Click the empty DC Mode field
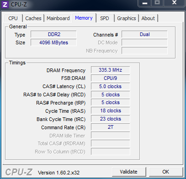 point(144,42)
